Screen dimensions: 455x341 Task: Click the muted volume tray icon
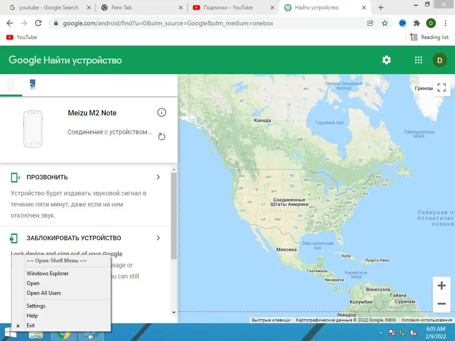tap(413, 333)
